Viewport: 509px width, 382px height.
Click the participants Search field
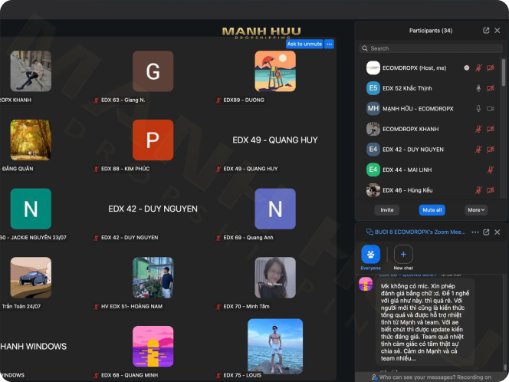coord(429,48)
